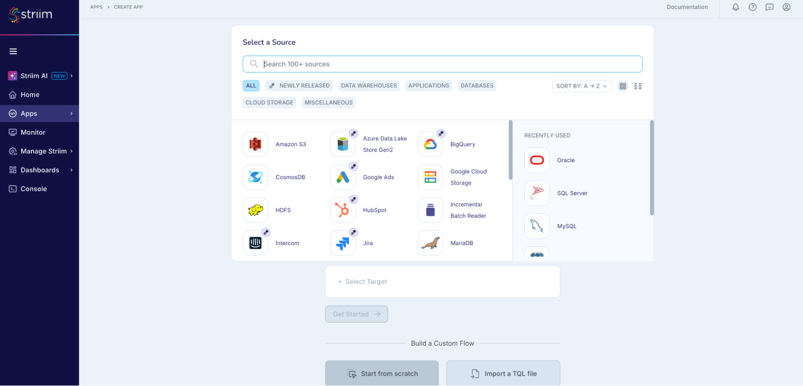
Task: Go to Monitor in the sidebar
Action: point(32,132)
